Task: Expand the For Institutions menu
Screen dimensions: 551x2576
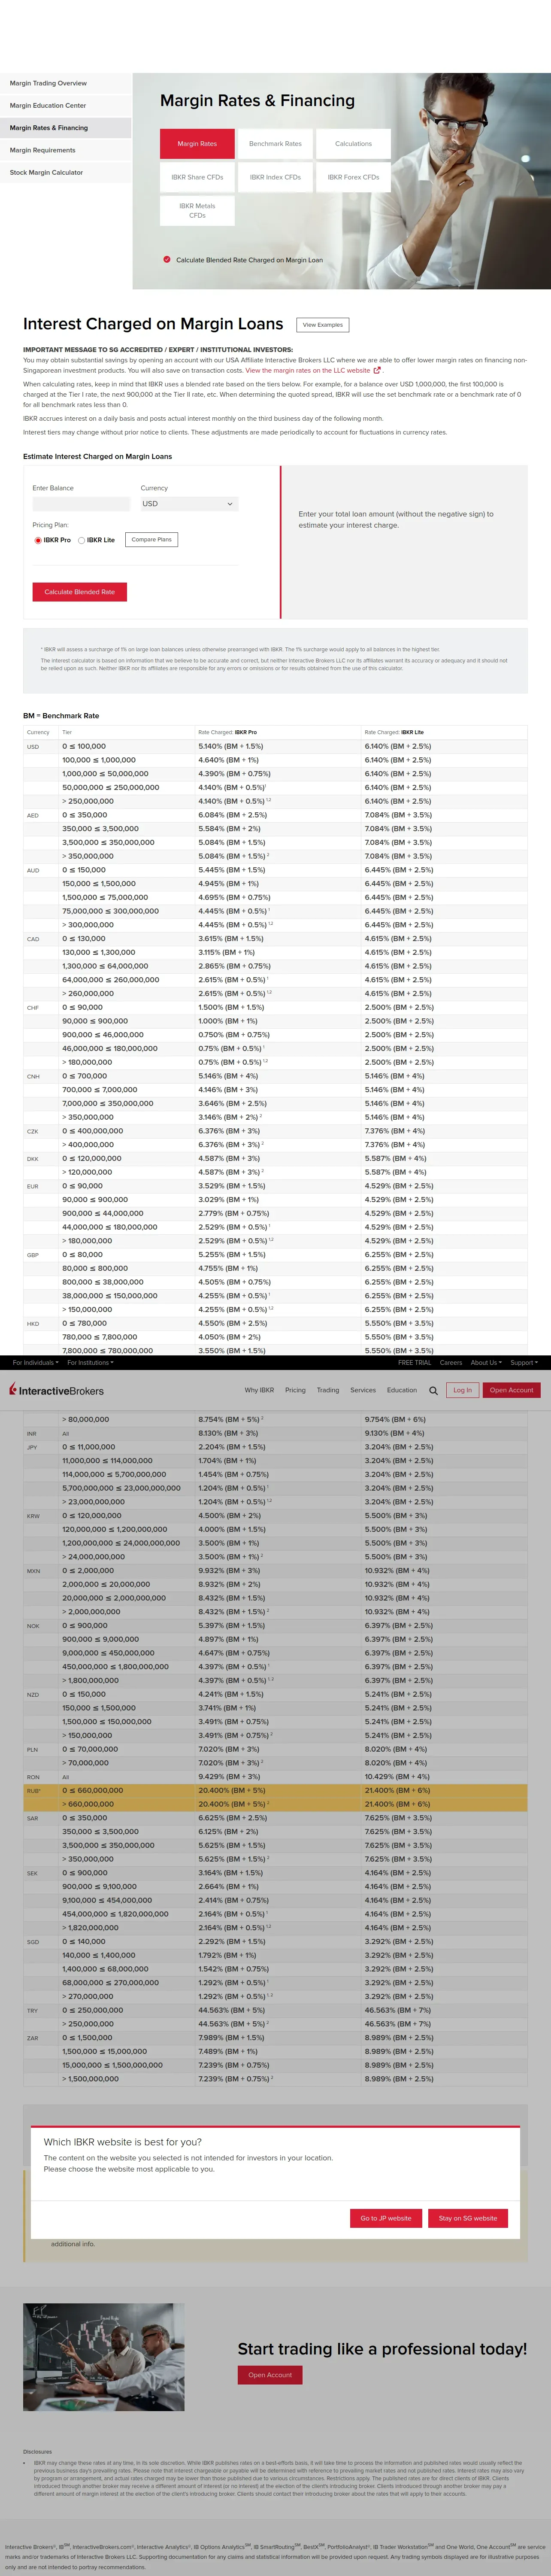Action: pos(91,1362)
